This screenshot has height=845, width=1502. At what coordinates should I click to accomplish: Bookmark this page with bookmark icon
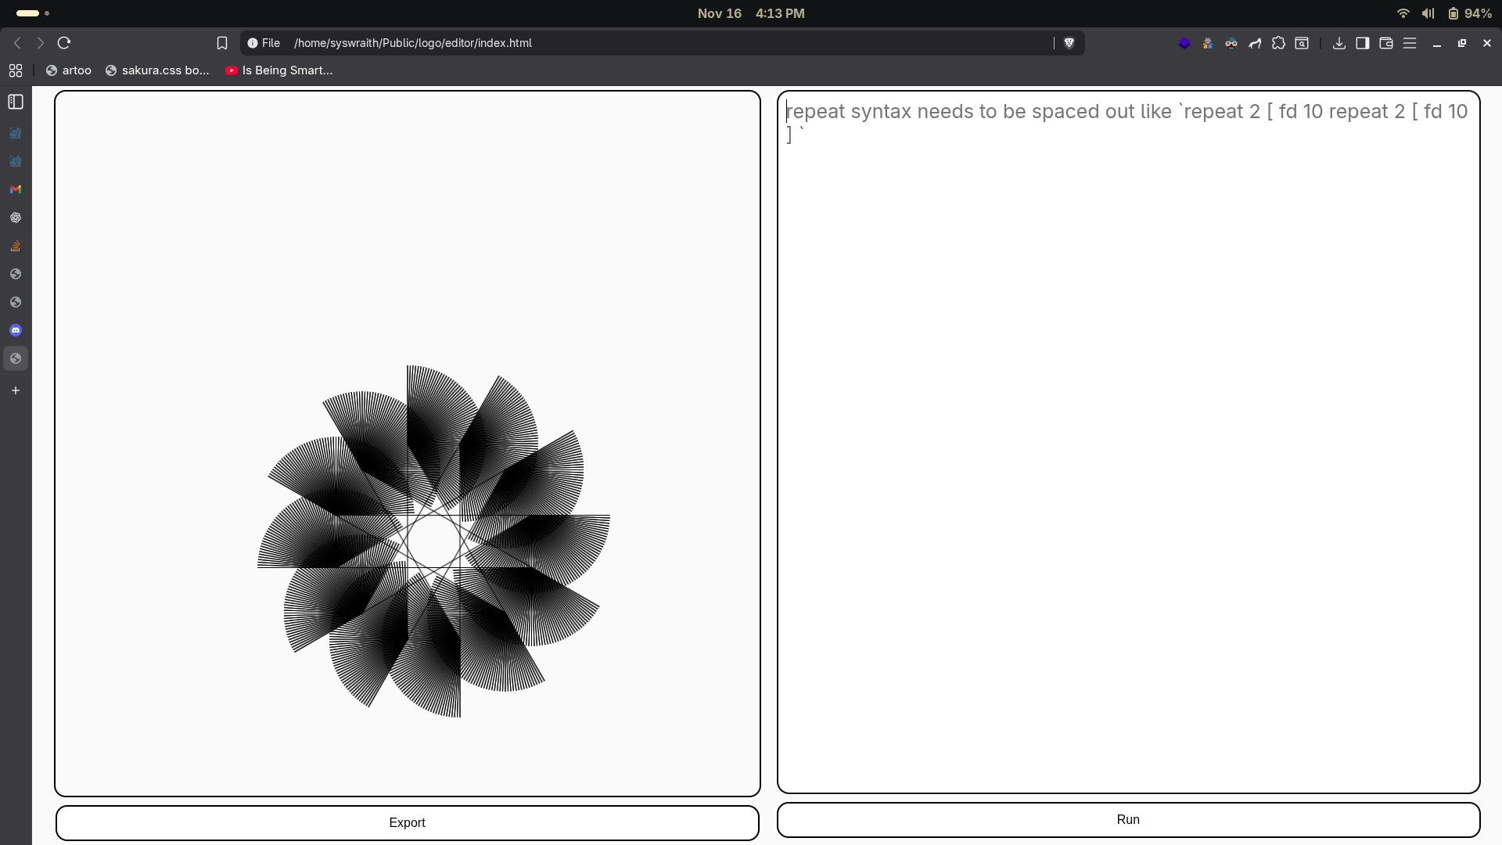[222, 43]
